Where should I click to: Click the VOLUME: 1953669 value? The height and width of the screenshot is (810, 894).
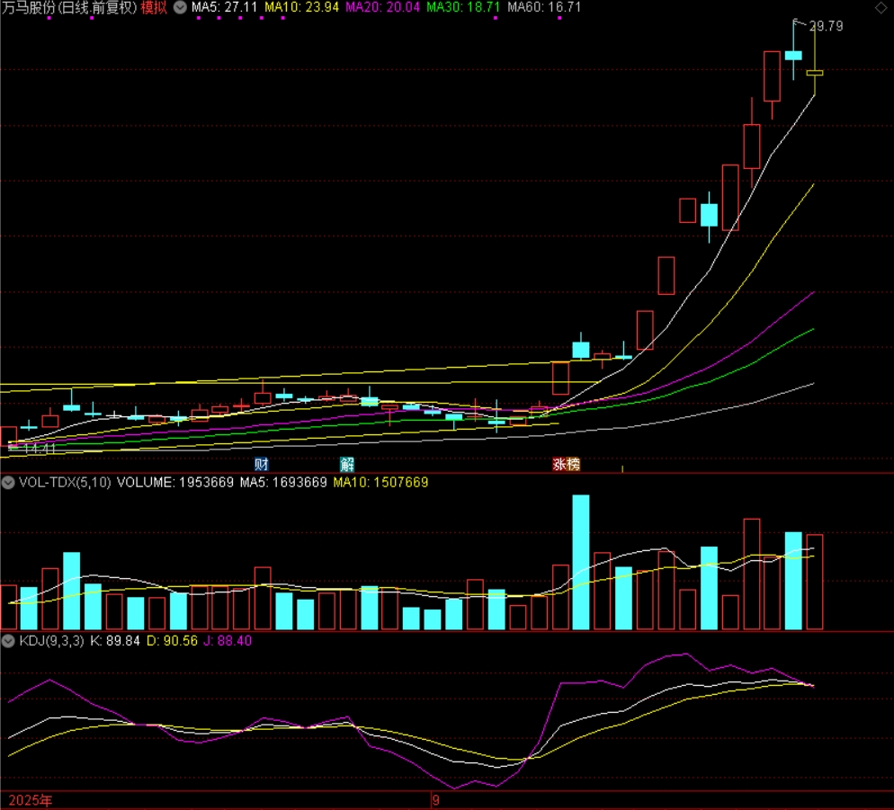175,483
